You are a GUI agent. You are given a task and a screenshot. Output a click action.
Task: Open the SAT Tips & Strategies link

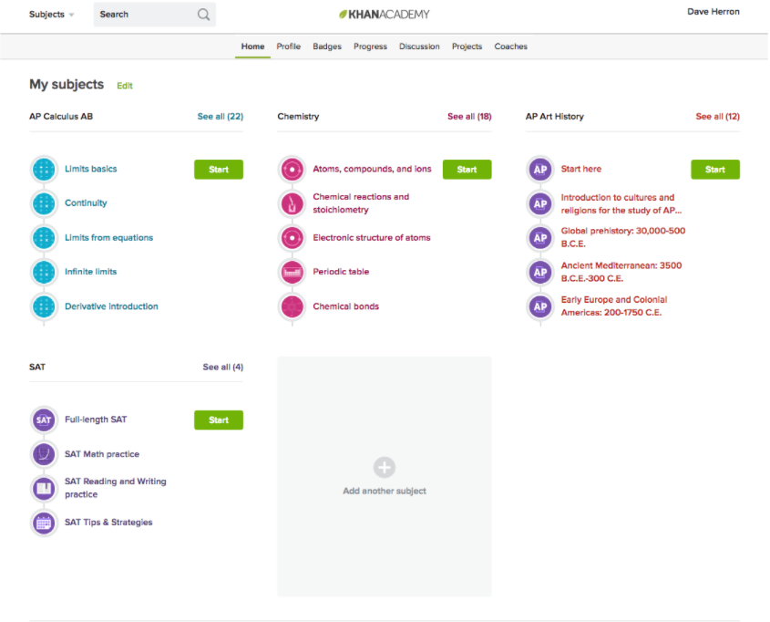tap(108, 523)
